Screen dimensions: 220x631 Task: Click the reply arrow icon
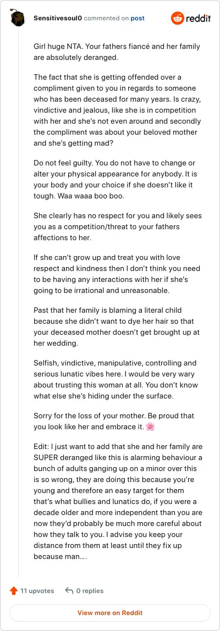coord(69,591)
